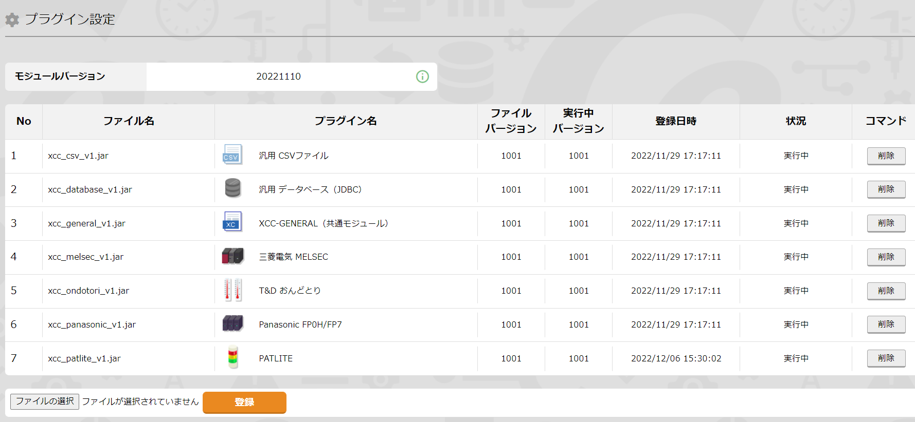Image resolution: width=915 pixels, height=422 pixels.
Task: Click the PATLITE signal tower icon
Action: [233, 357]
